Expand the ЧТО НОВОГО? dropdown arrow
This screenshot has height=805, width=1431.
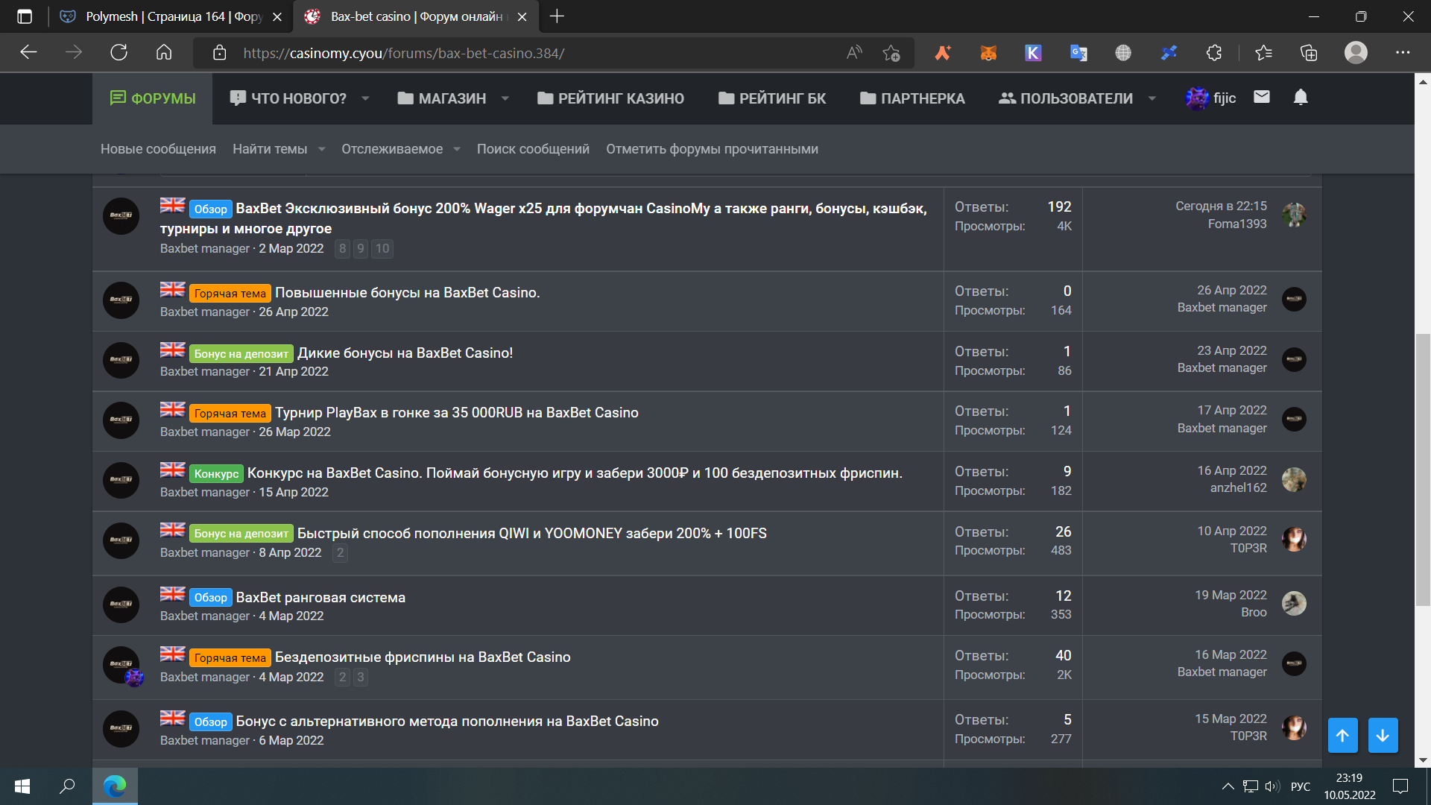click(365, 98)
